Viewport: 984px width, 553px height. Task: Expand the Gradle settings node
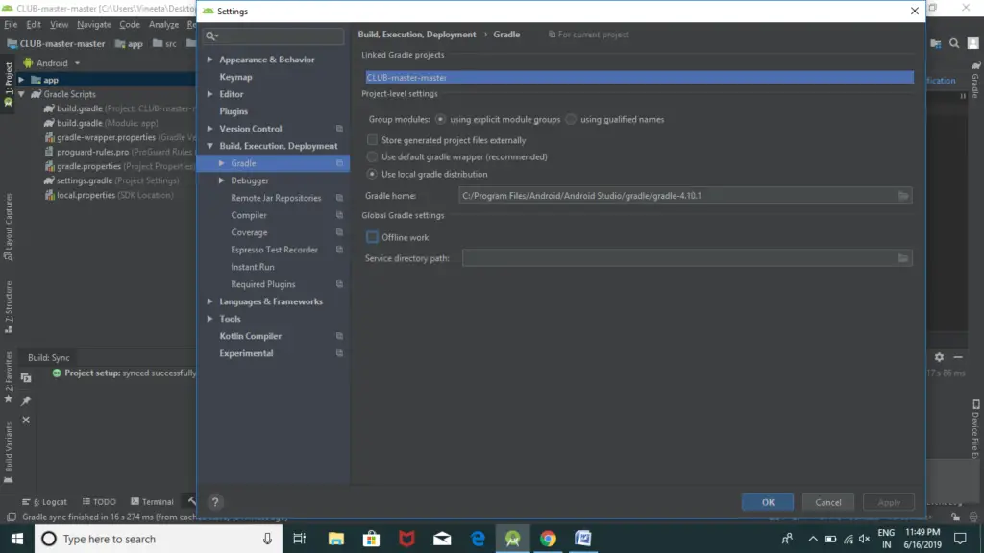tap(222, 163)
